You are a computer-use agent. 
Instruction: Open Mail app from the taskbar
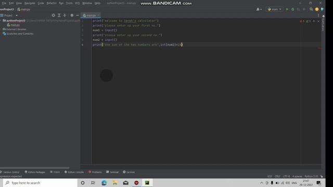pyautogui.click(x=126, y=183)
